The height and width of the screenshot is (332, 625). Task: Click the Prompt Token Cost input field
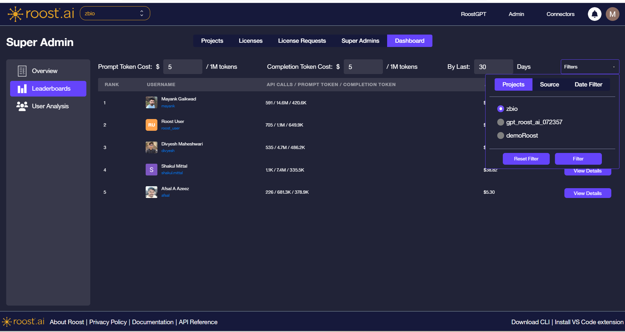pos(182,67)
